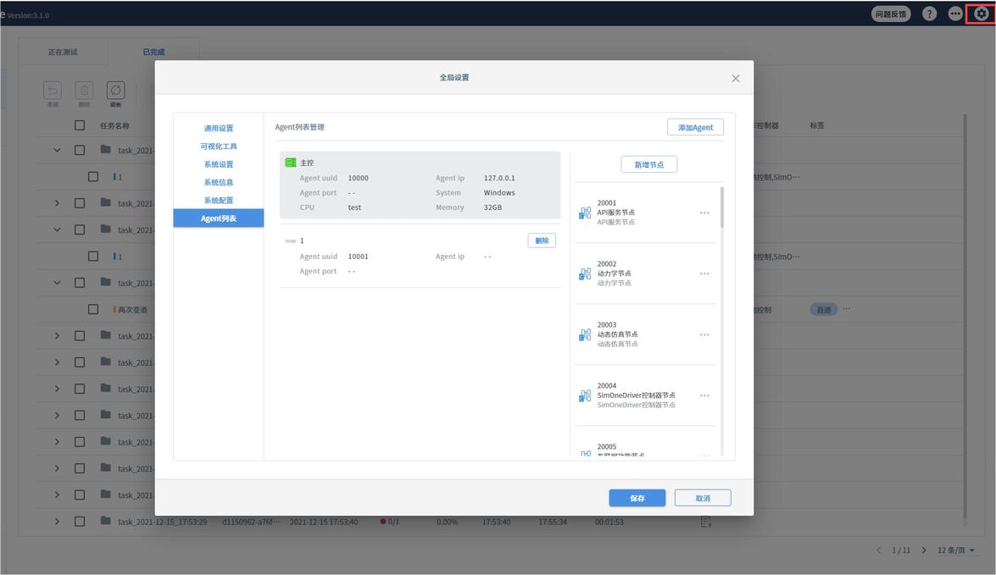Toggle the 任务名称 header select-all checkbox
This screenshot has width=996, height=575.
pos(80,125)
